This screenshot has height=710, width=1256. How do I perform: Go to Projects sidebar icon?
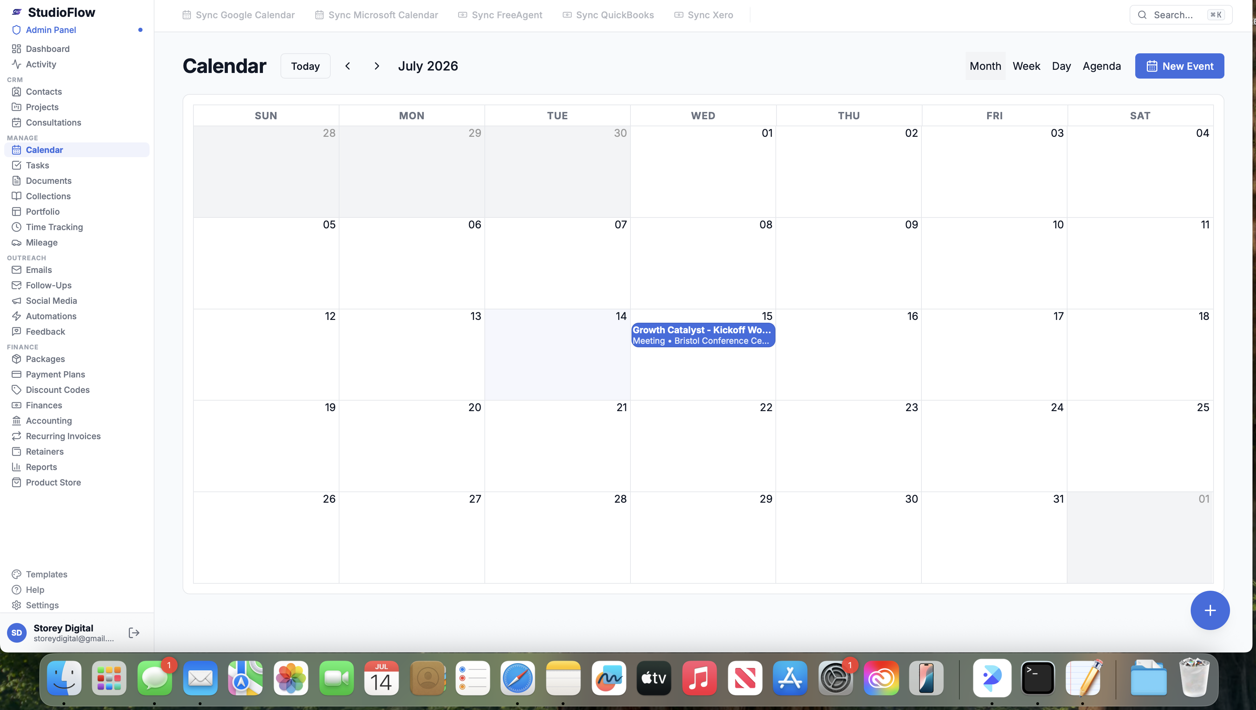pyautogui.click(x=16, y=107)
